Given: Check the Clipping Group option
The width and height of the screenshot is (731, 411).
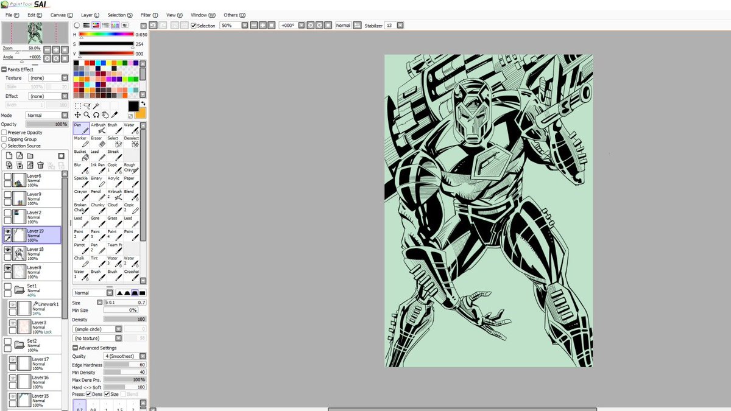Looking at the screenshot, I should coord(4,139).
